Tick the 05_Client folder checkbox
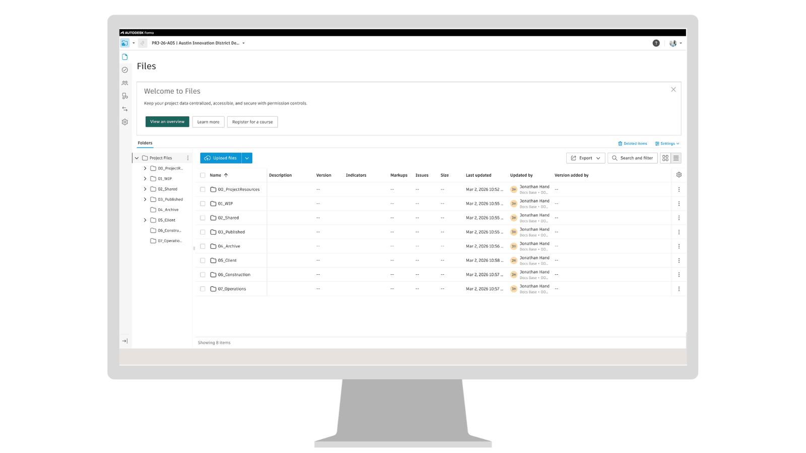Image resolution: width=806 pixels, height=453 pixels. point(203,261)
